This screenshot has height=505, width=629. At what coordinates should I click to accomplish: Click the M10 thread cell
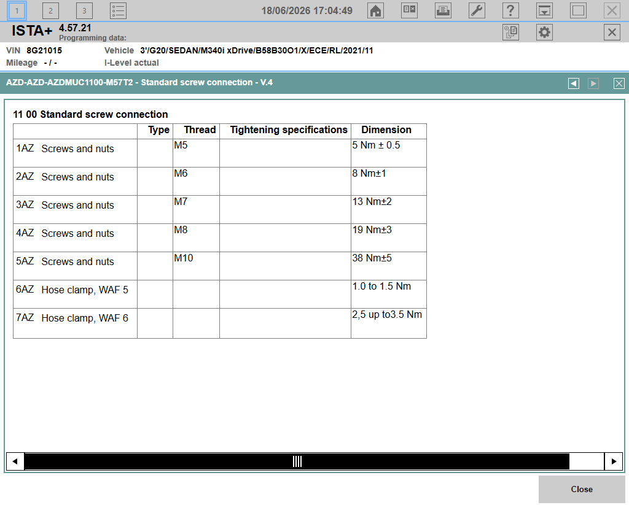[196, 266]
